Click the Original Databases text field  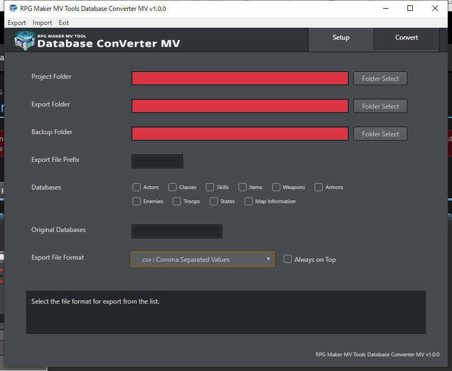coord(177,231)
